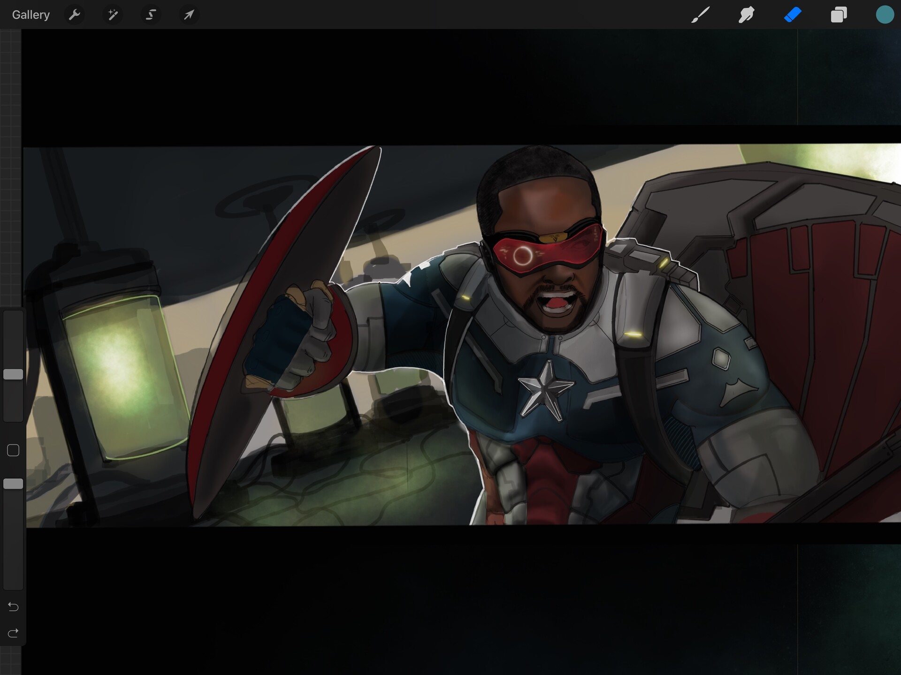Image resolution: width=901 pixels, height=675 pixels.
Task: Open eraser brush options with a second tap
Action: tap(792, 15)
